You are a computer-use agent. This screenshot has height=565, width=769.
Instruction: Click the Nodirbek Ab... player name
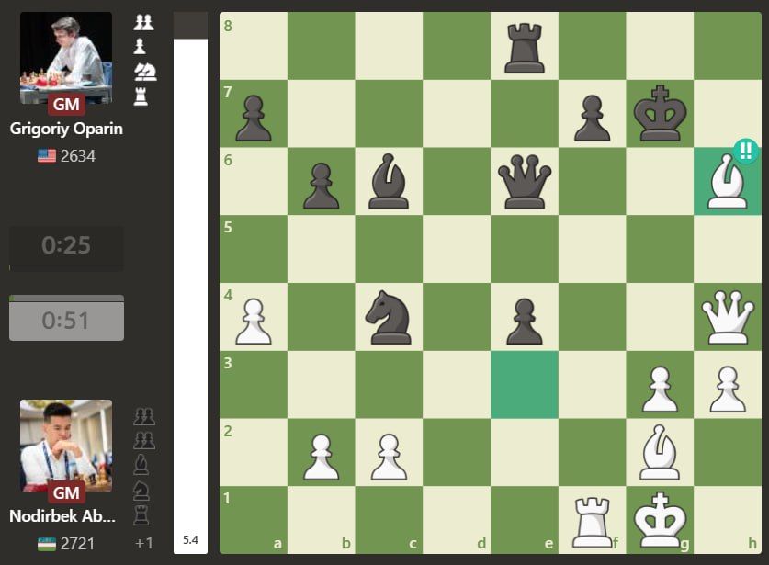(x=62, y=516)
